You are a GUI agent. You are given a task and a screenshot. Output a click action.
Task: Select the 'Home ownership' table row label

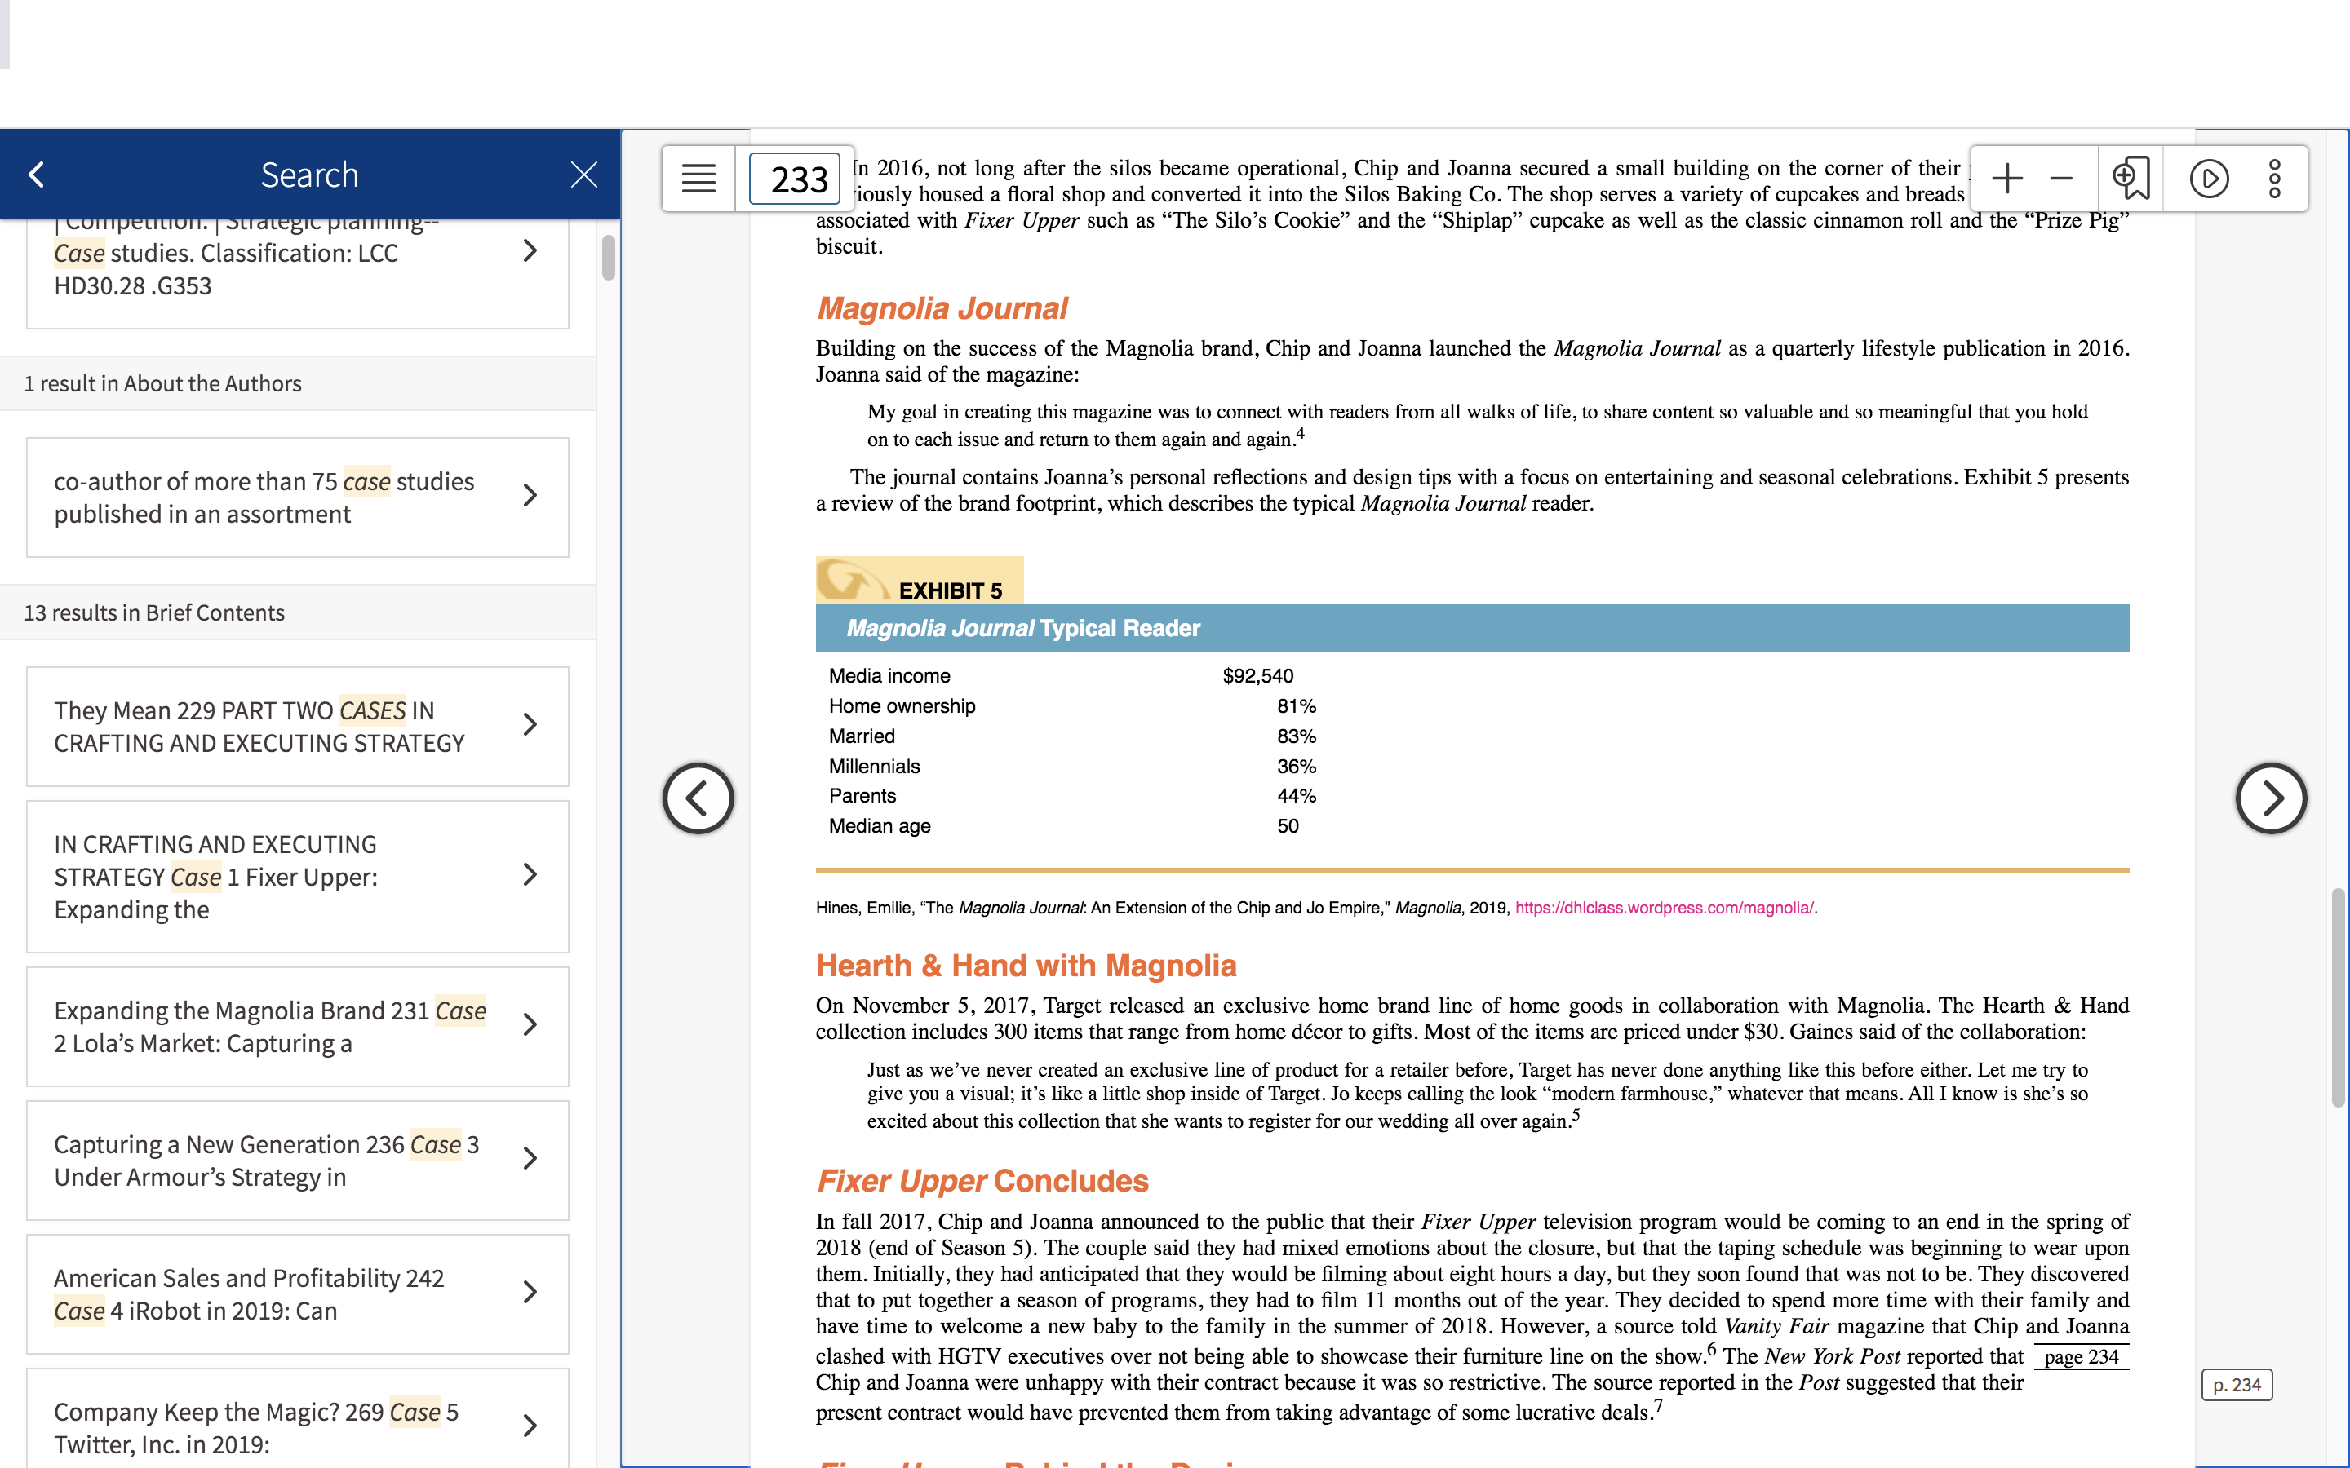click(x=902, y=705)
